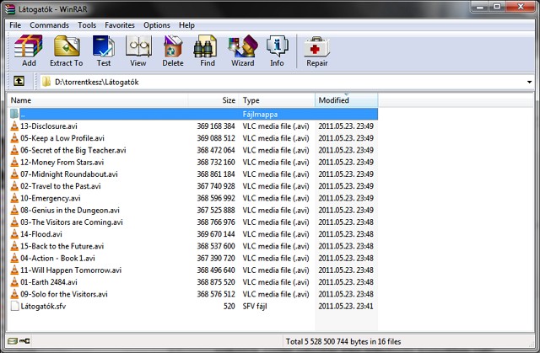This screenshot has height=353, width=540.
Task: Select 11-Will Happen Tomorrow.avi
Action: click(71, 270)
